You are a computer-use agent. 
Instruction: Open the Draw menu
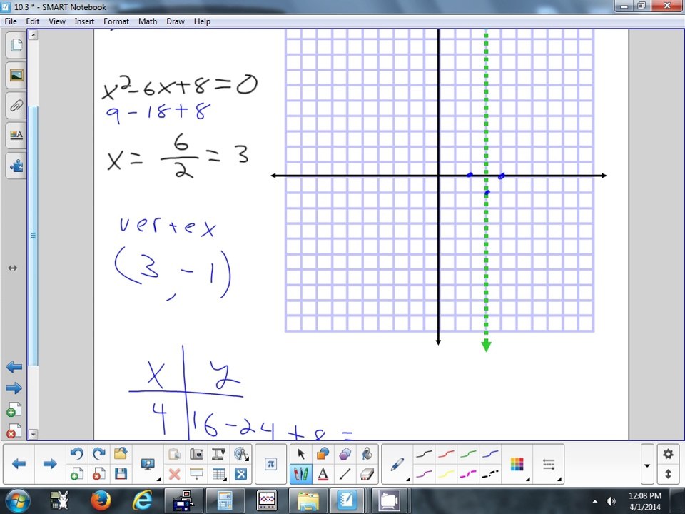click(x=176, y=21)
